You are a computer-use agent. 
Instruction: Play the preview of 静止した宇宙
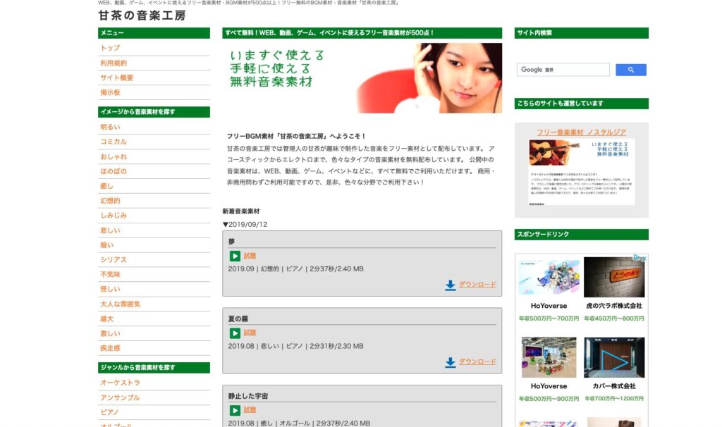point(235,410)
